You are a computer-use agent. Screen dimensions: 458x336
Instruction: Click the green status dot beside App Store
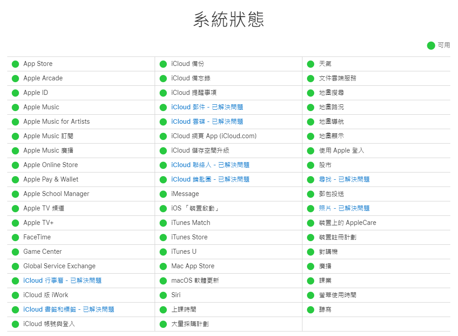pyautogui.click(x=15, y=64)
